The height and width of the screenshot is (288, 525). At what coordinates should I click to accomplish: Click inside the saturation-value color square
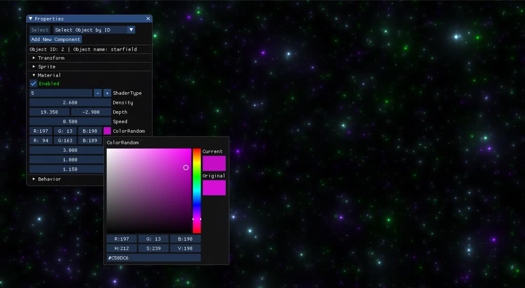tap(149, 191)
